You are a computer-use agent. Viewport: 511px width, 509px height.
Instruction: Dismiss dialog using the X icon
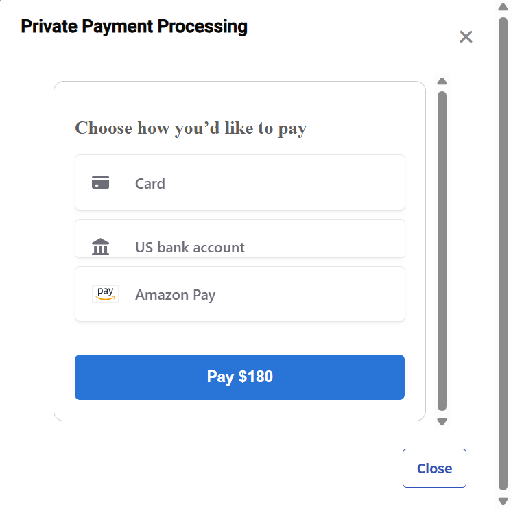pos(466,37)
